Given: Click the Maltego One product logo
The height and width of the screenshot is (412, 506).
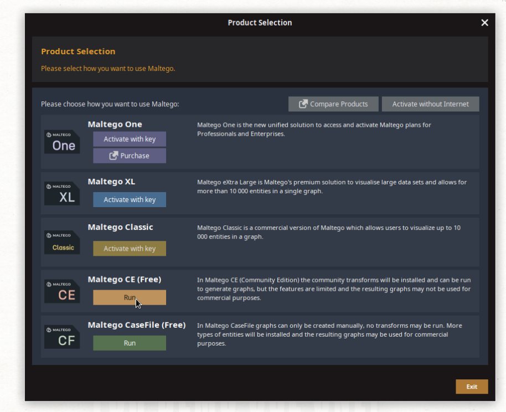Looking at the screenshot, I should (62, 142).
